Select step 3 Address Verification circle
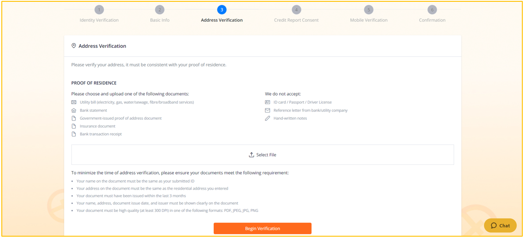Viewport: 525px width, 238px height. 222,10
